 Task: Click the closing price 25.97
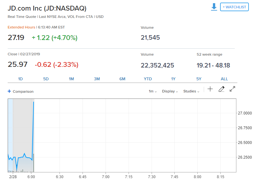pos(17,64)
